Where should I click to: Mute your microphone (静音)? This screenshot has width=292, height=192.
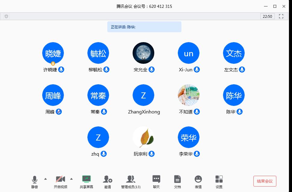coord(35,180)
